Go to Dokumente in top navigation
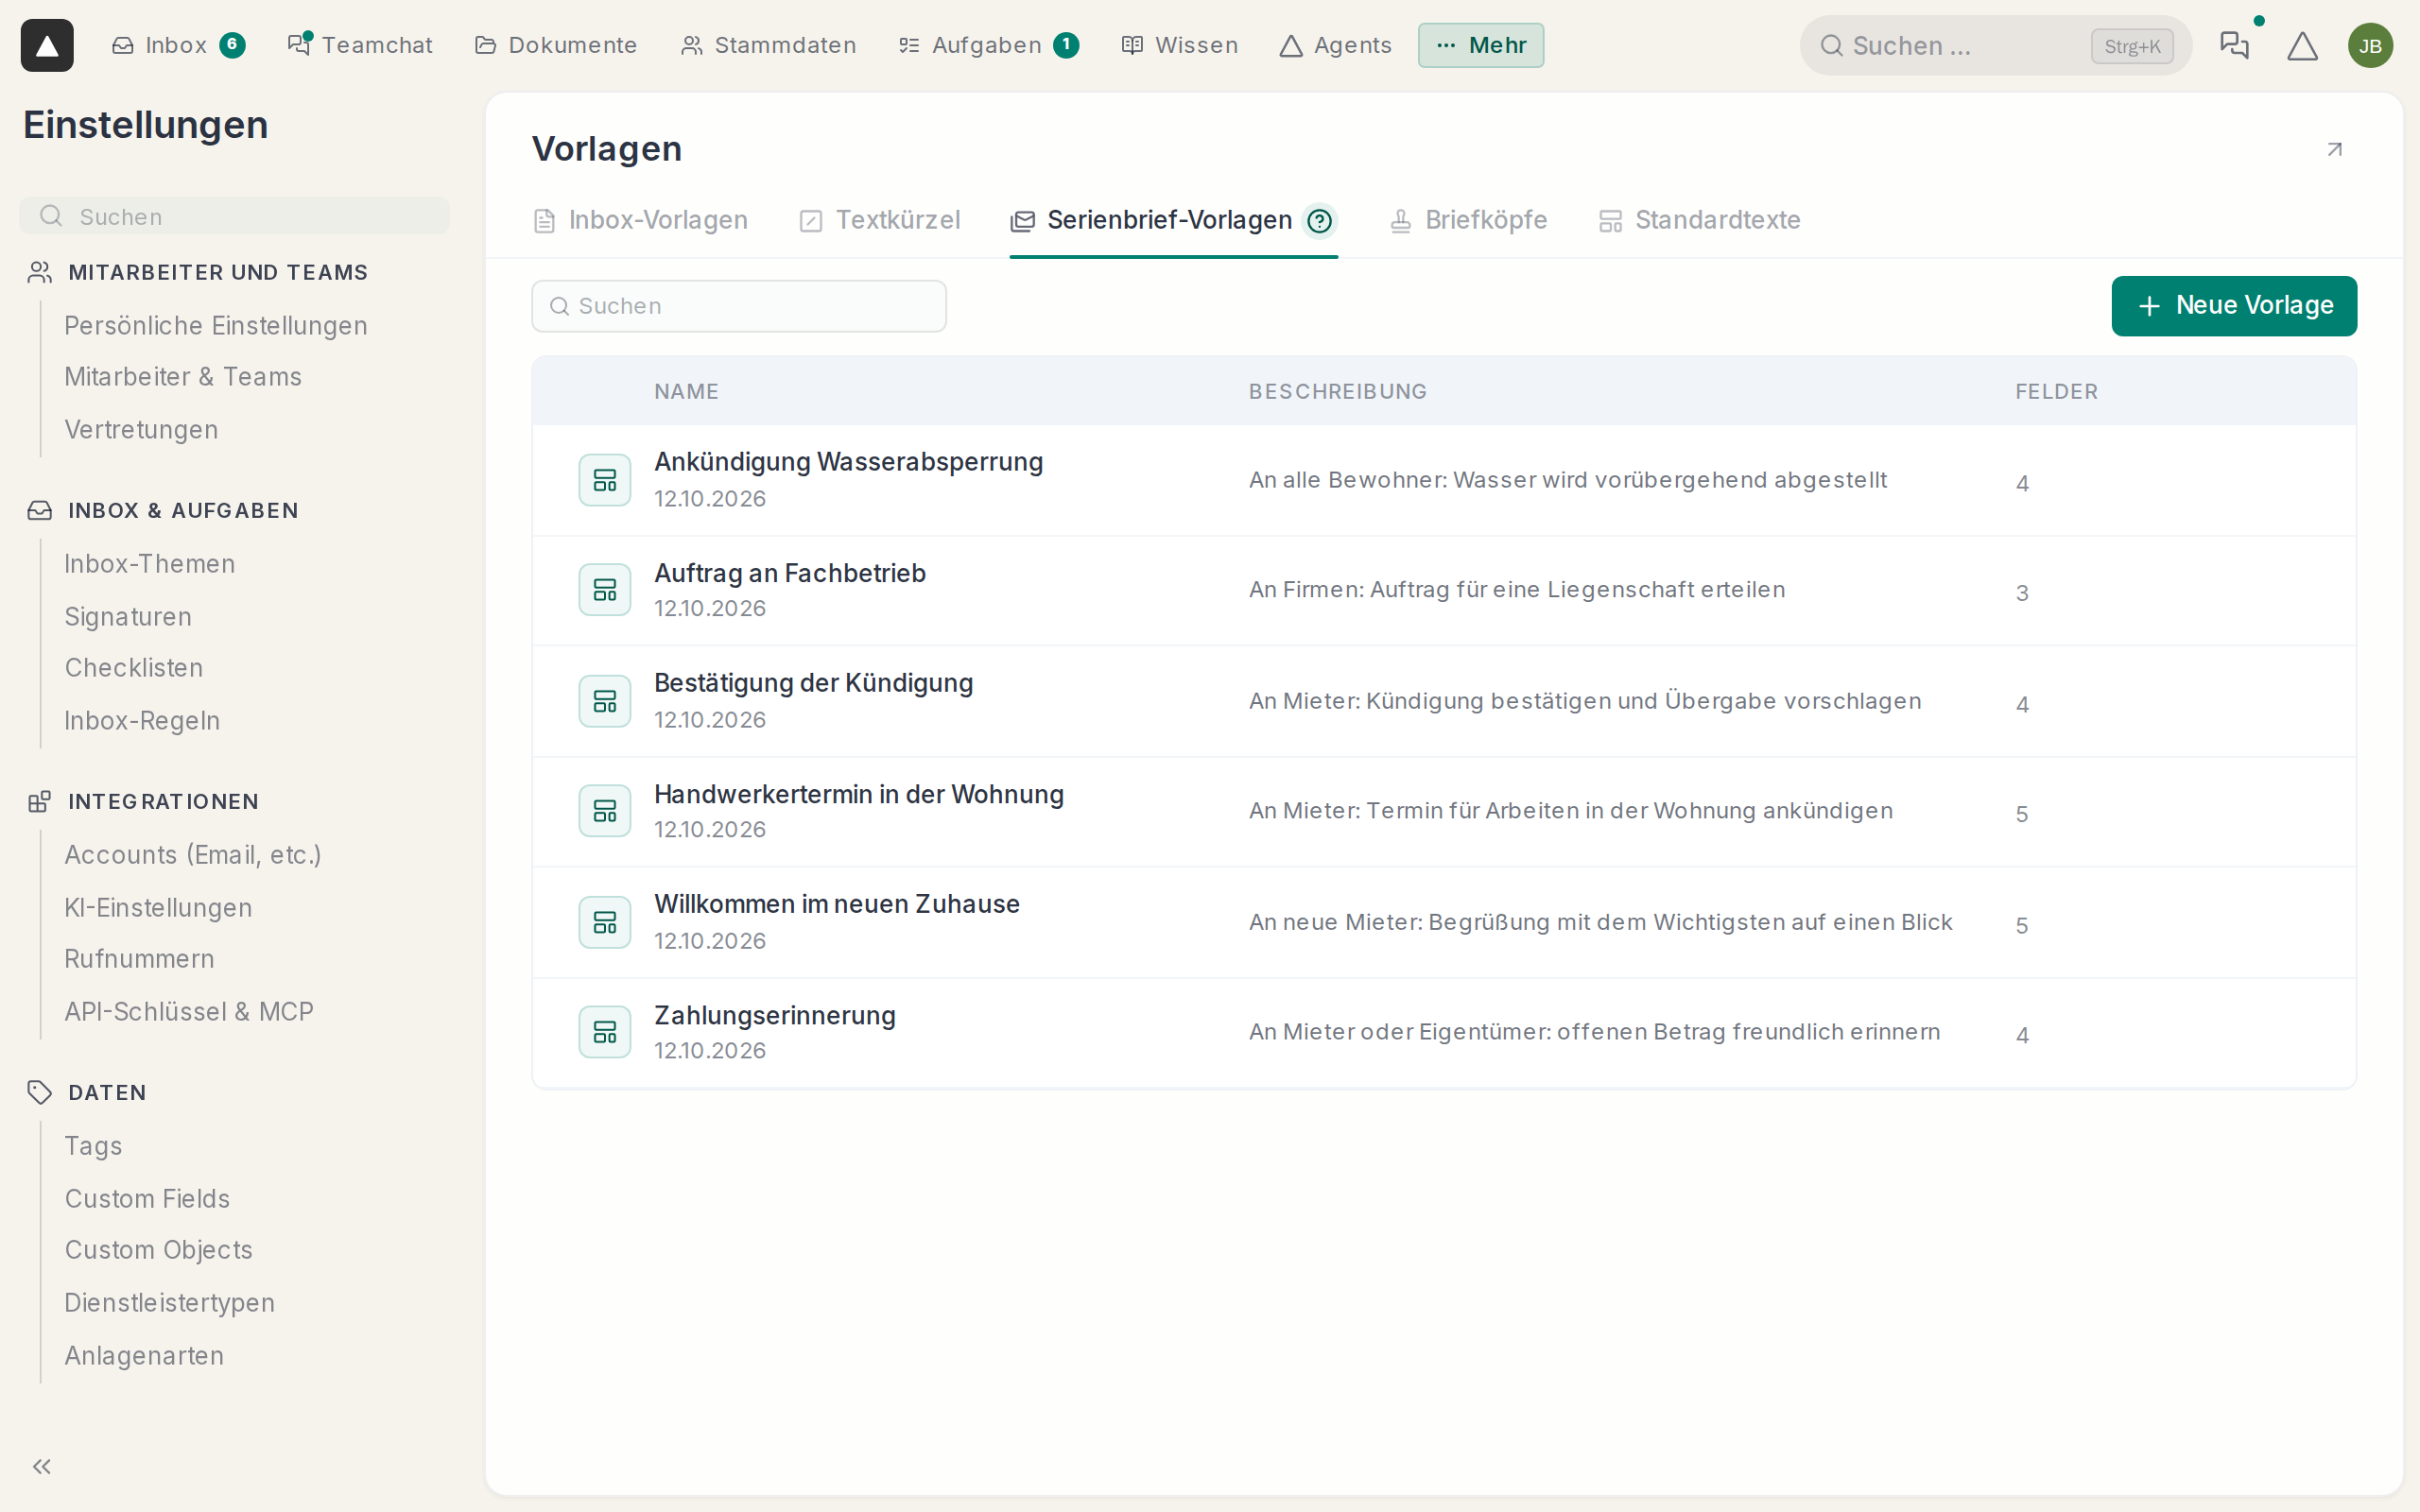This screenshot has width=2420, height=1512. (x=556, y=45)
